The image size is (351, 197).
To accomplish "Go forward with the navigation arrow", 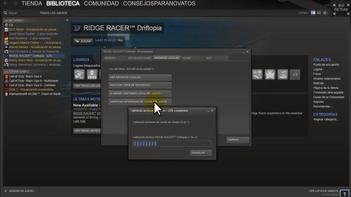I will (15, 3).
